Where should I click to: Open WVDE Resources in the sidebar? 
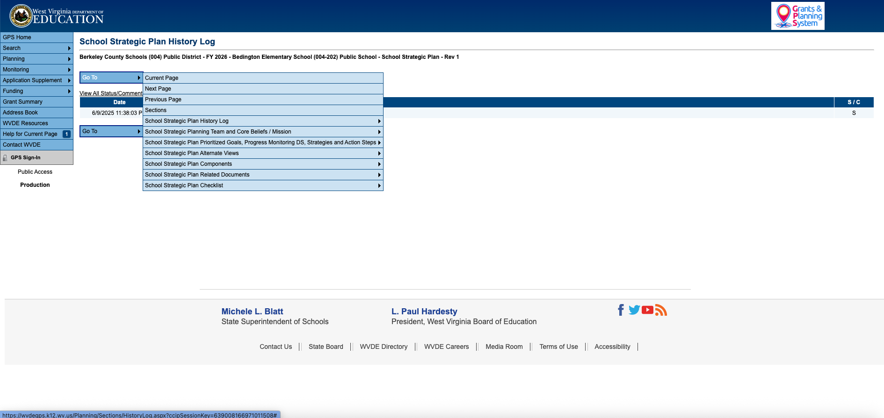pyautogui.click(x=36, y=123)
